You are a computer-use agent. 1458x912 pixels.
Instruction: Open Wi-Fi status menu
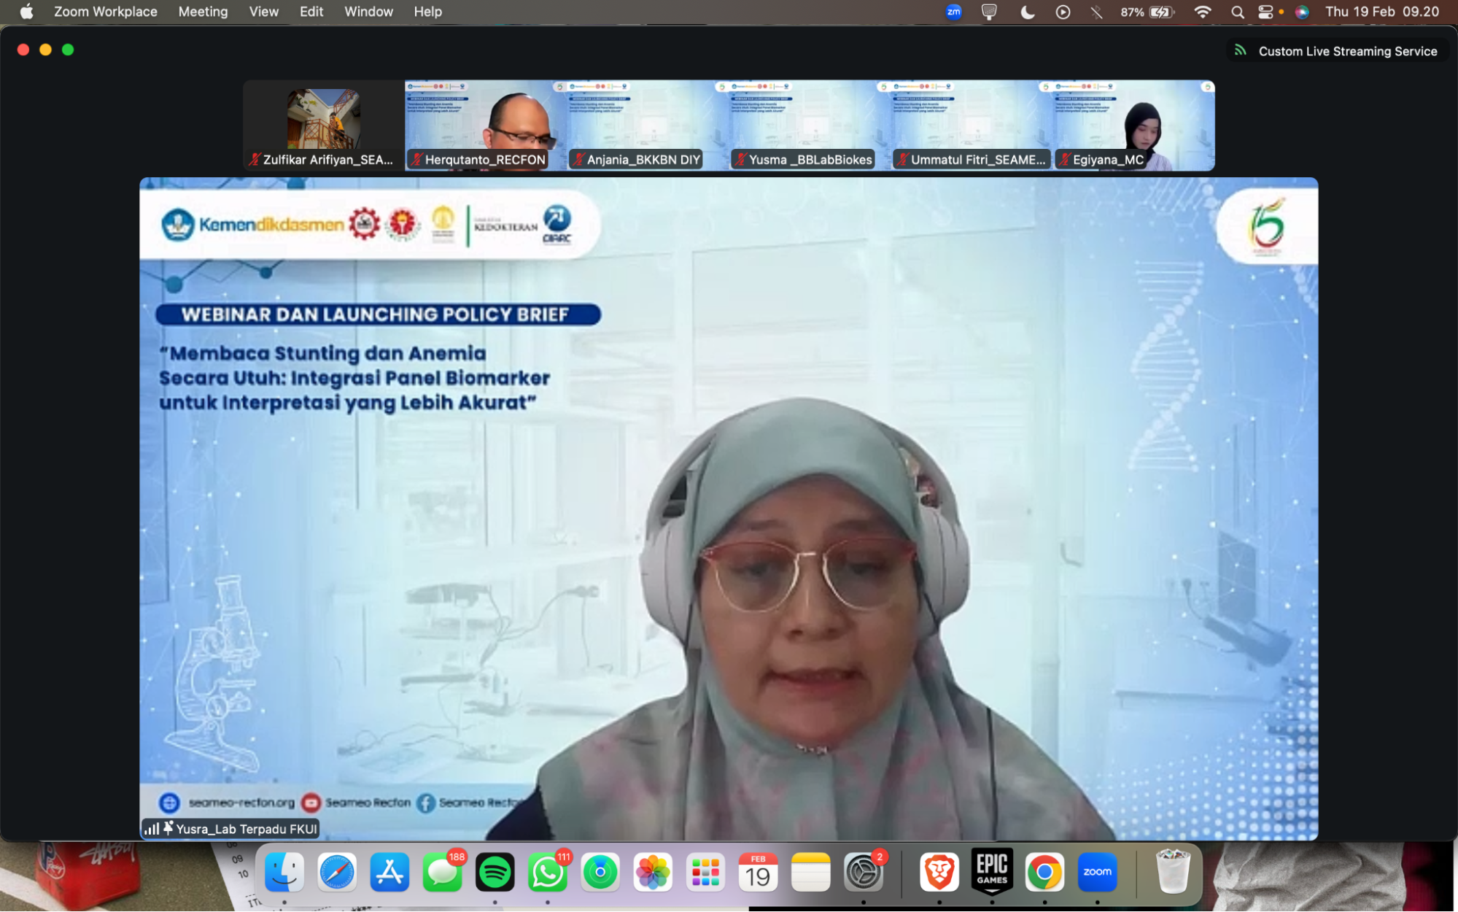click(1202, 12)
